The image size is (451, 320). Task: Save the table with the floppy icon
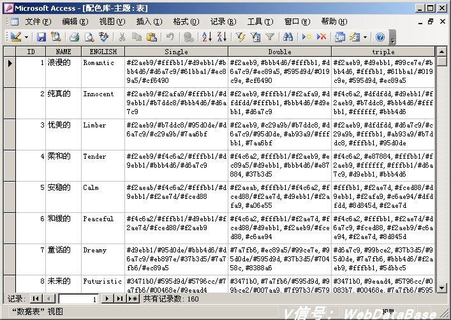41,37
